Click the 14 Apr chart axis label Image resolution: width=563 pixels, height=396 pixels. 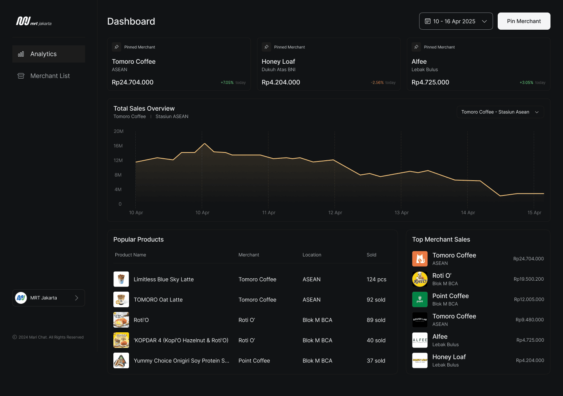tap(468, 213)
